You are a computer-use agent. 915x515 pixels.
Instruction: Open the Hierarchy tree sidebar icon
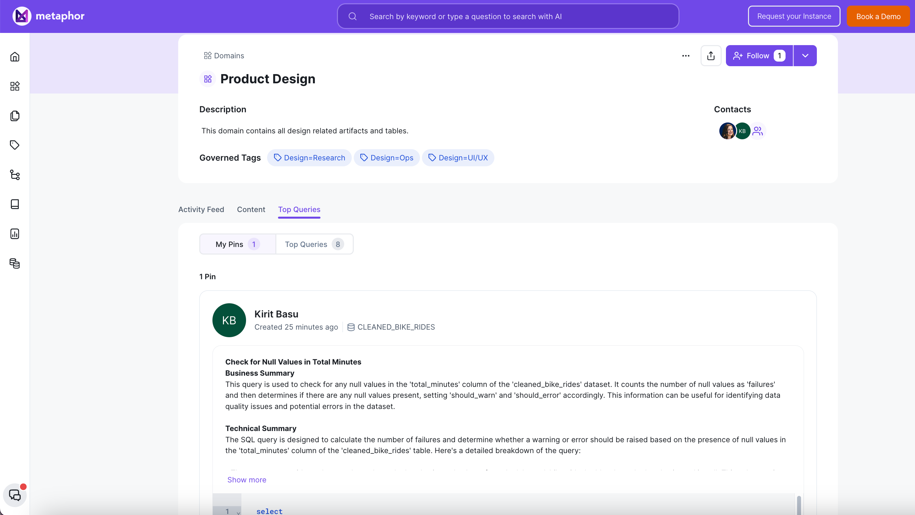14,175
